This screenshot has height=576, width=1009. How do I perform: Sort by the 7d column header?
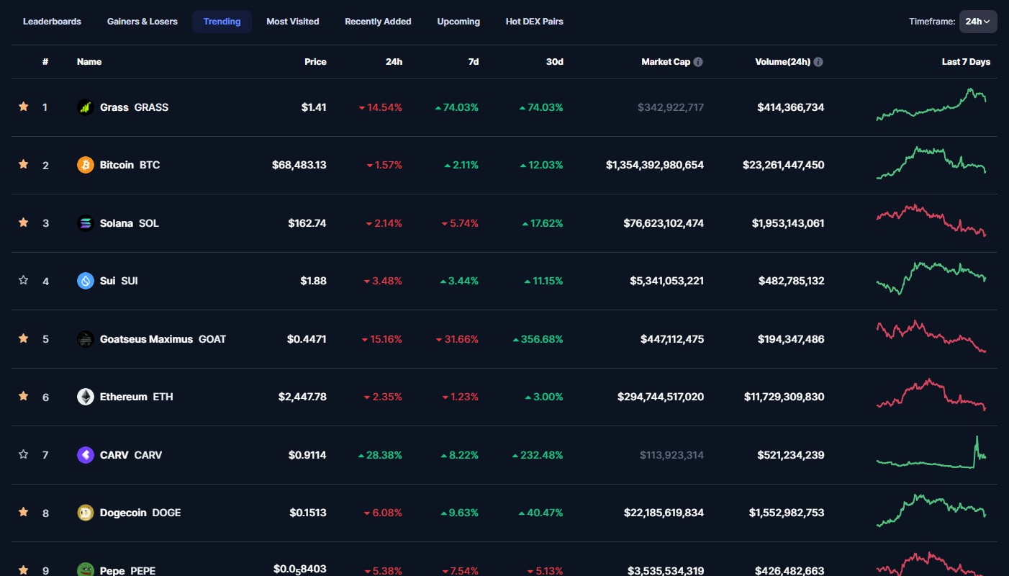[x=474, y=62]
